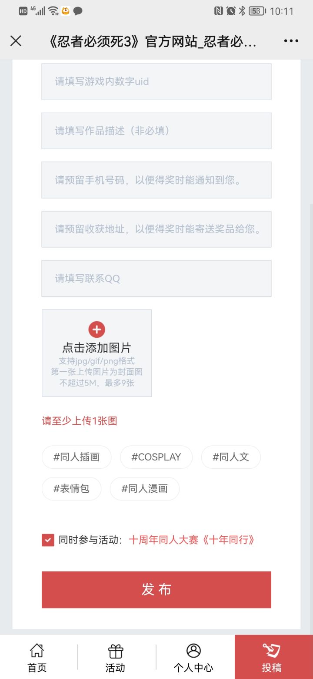This screenshot has width=313, height=679.
Task: Select the #同人插画 tag
Action: tap(77, 457)
